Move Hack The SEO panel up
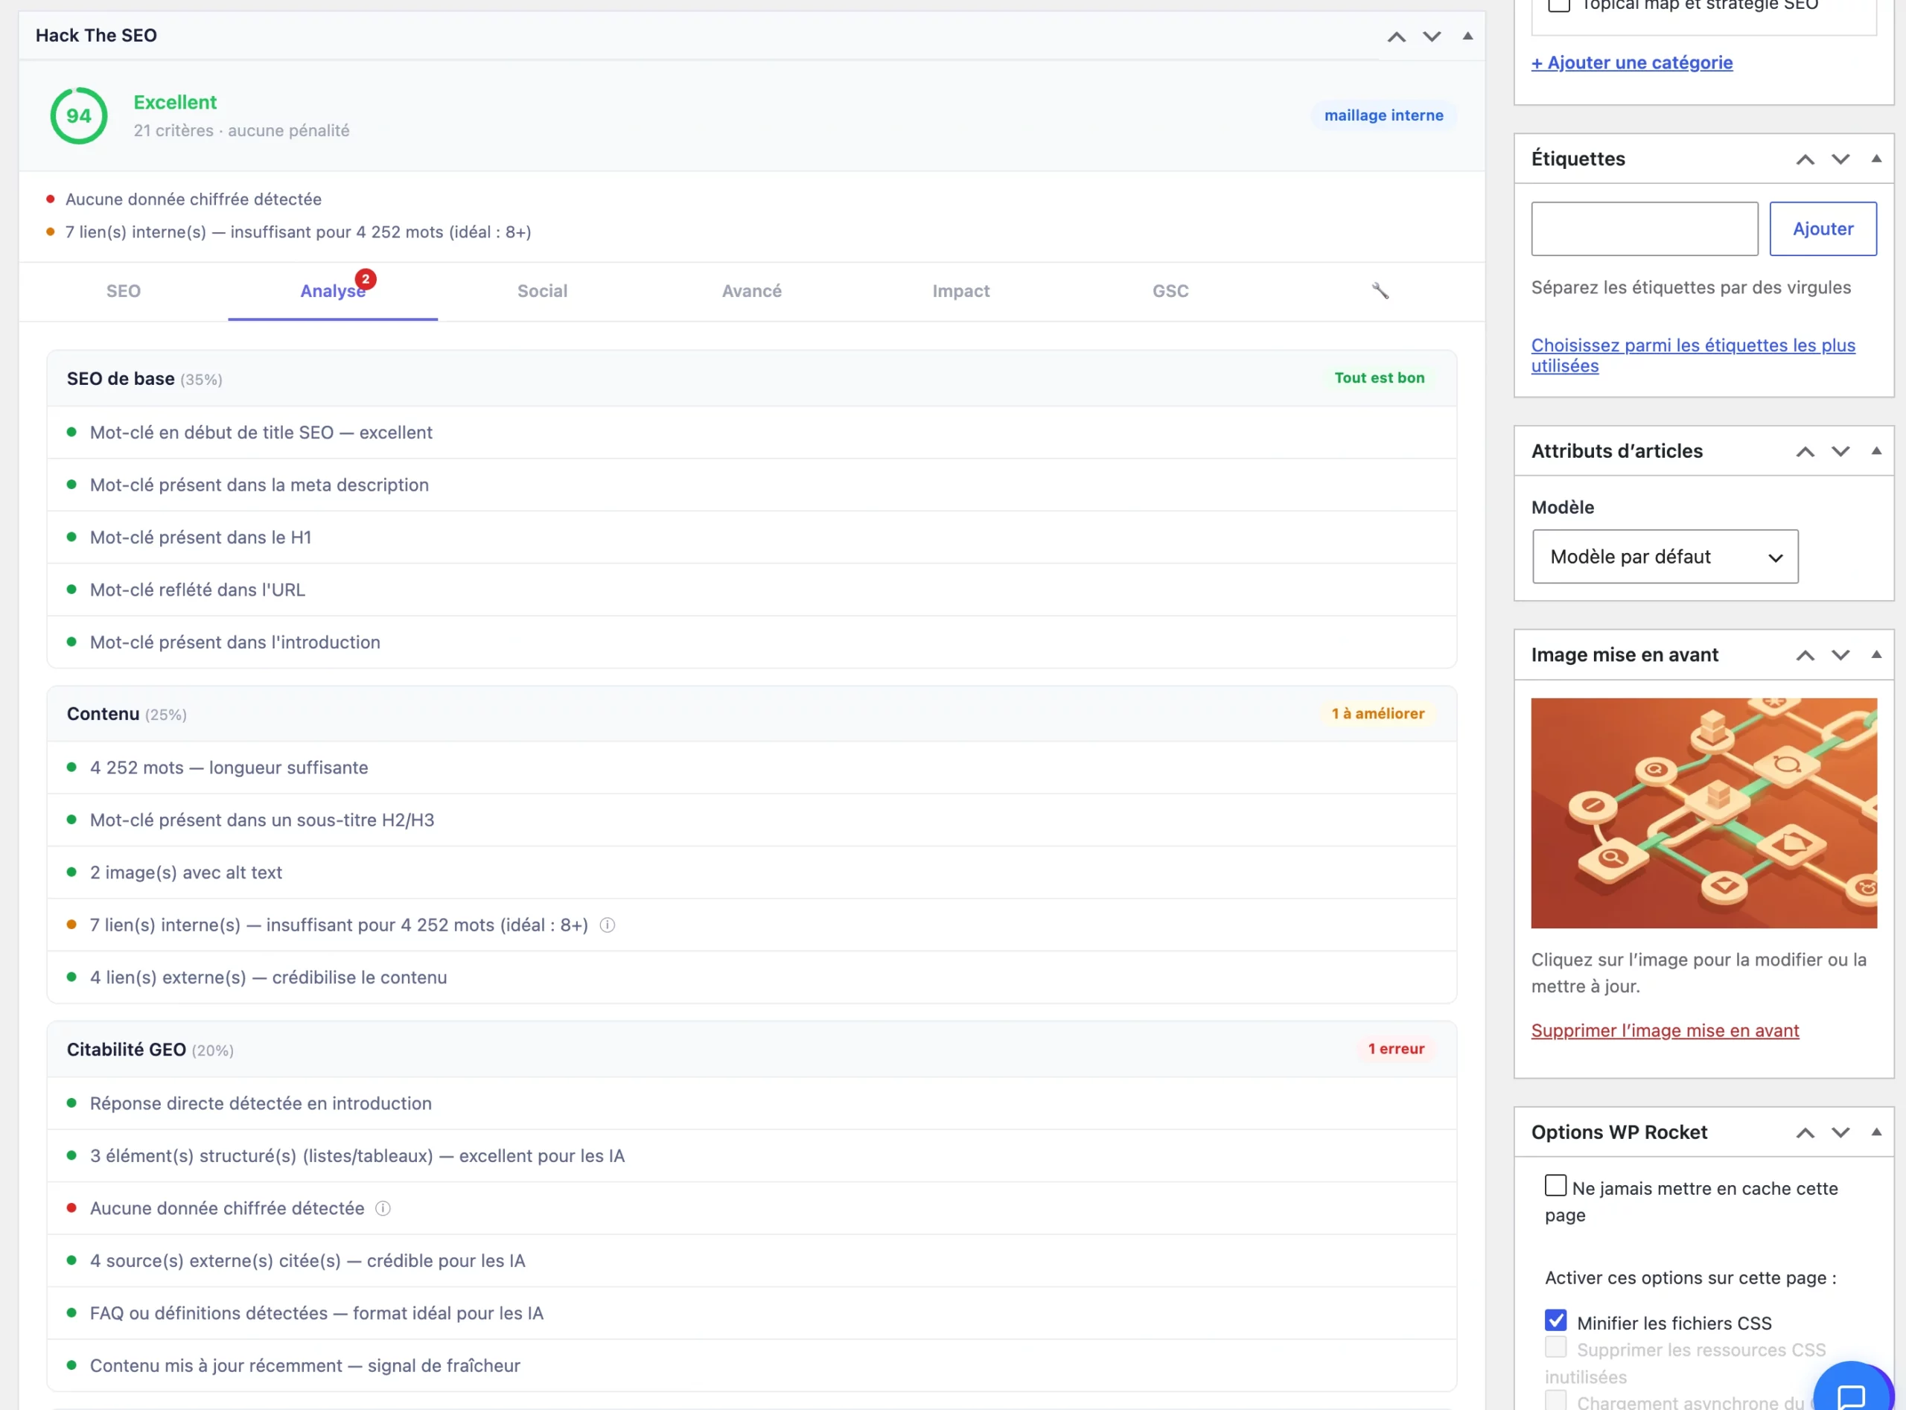This screenshot has width=1906, height=1410. [1397, 36]
